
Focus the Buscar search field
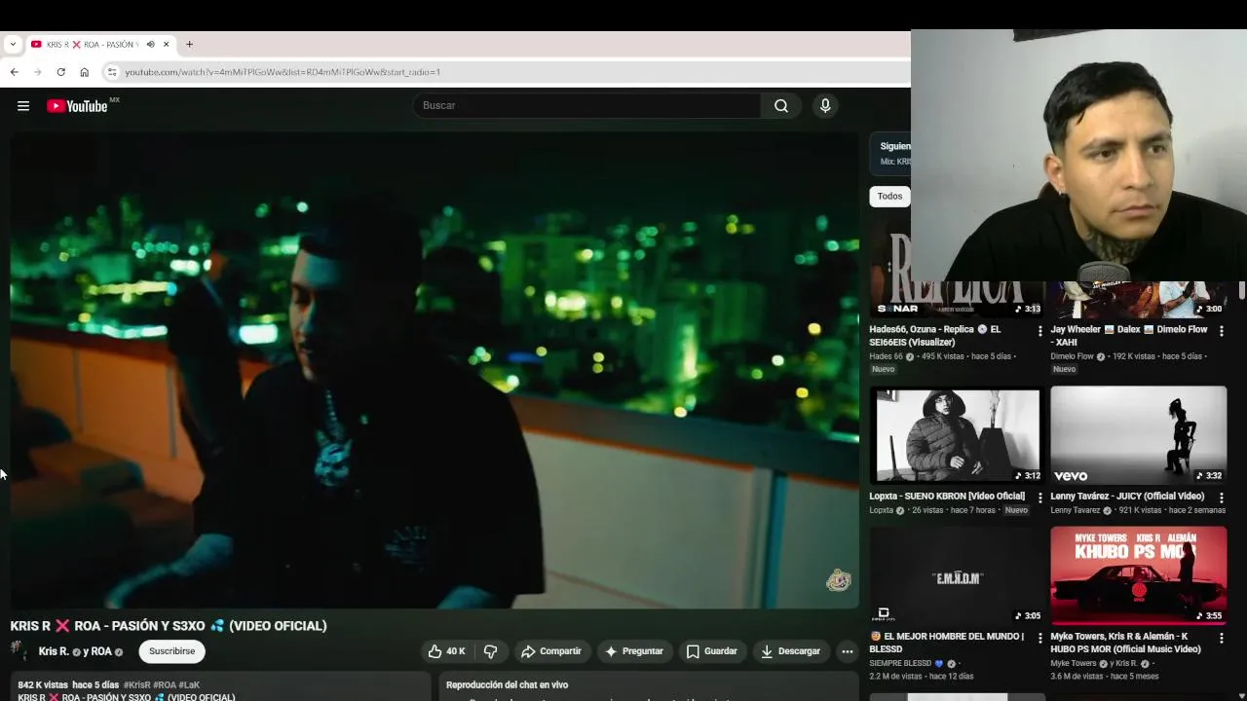click(x=586, y=106)
